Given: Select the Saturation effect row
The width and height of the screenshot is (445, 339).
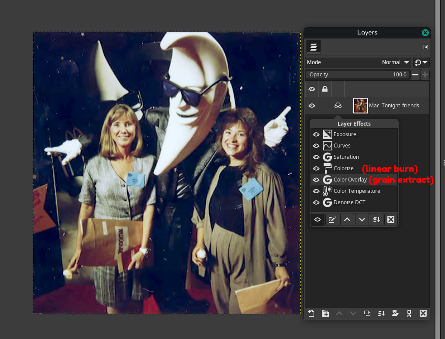Looking at the screenshot, I should (354, 157).
